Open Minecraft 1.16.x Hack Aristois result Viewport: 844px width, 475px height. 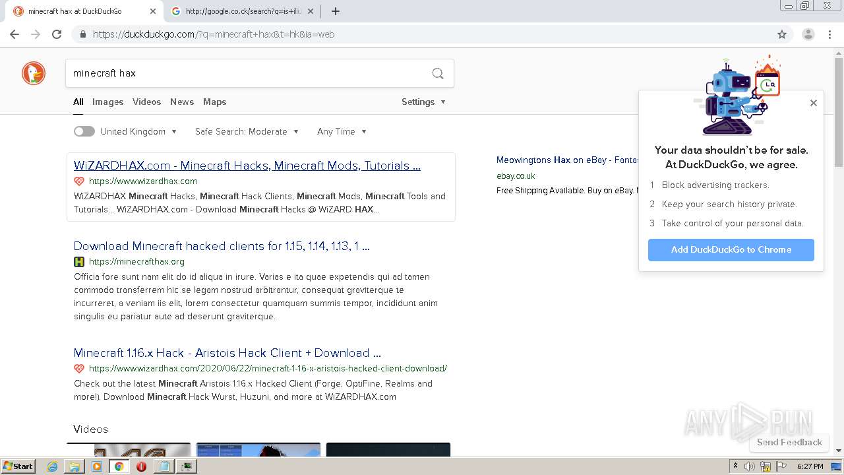(x=227, y=353)
